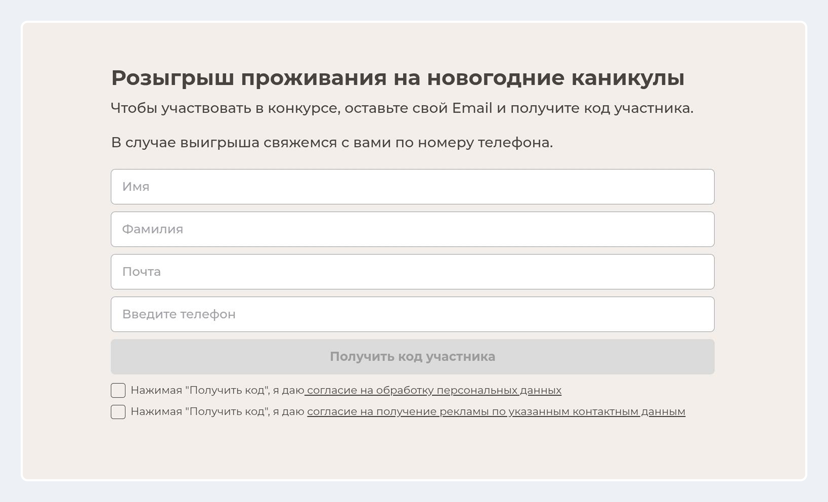The width and height of the screenshot is (828, 502).
Task: Click the plain label text of first consent line
Action: [217, 390]
